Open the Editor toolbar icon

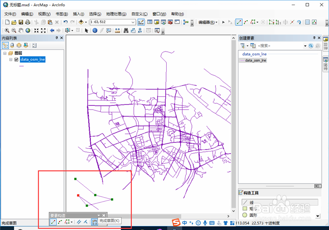141,22
